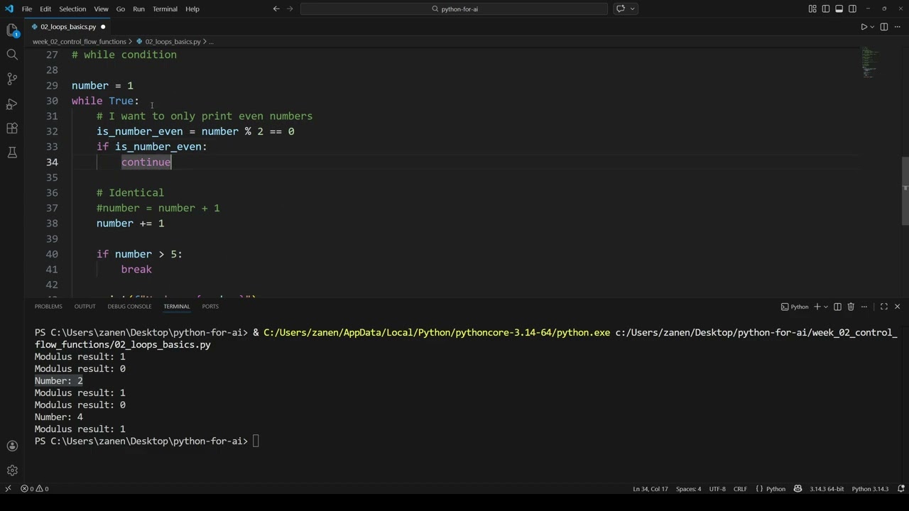Click the python-for-ai search box
Image resolution: width=909 pixels, height=511 pixels.
pos(454,9)
